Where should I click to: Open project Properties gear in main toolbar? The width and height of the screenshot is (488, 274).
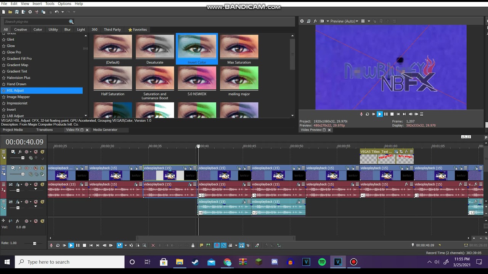[x=30, y=12]
